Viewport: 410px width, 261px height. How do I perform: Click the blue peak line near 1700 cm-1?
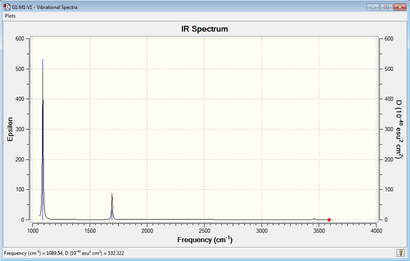pyautogui.click(x=112, y=214)
